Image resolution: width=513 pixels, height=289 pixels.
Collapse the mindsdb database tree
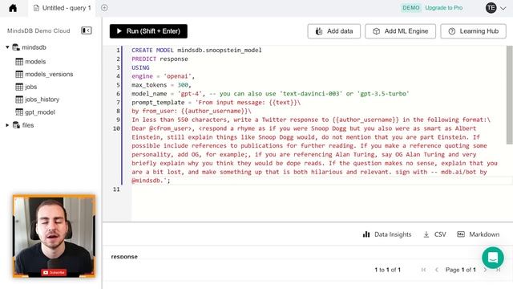(7, 47)
